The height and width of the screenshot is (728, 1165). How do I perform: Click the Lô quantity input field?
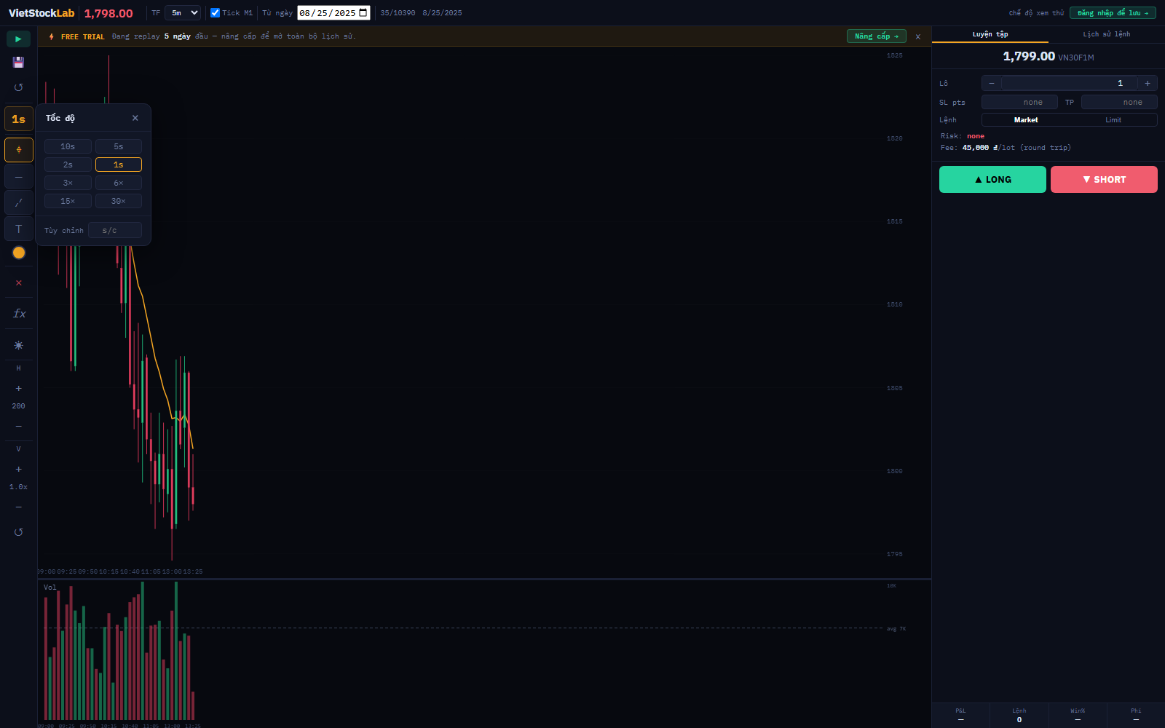click(x=1070, y=83)
